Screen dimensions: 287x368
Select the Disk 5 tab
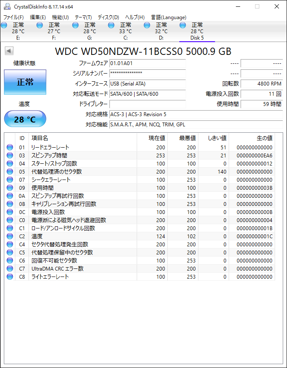(x=197, y=31)
